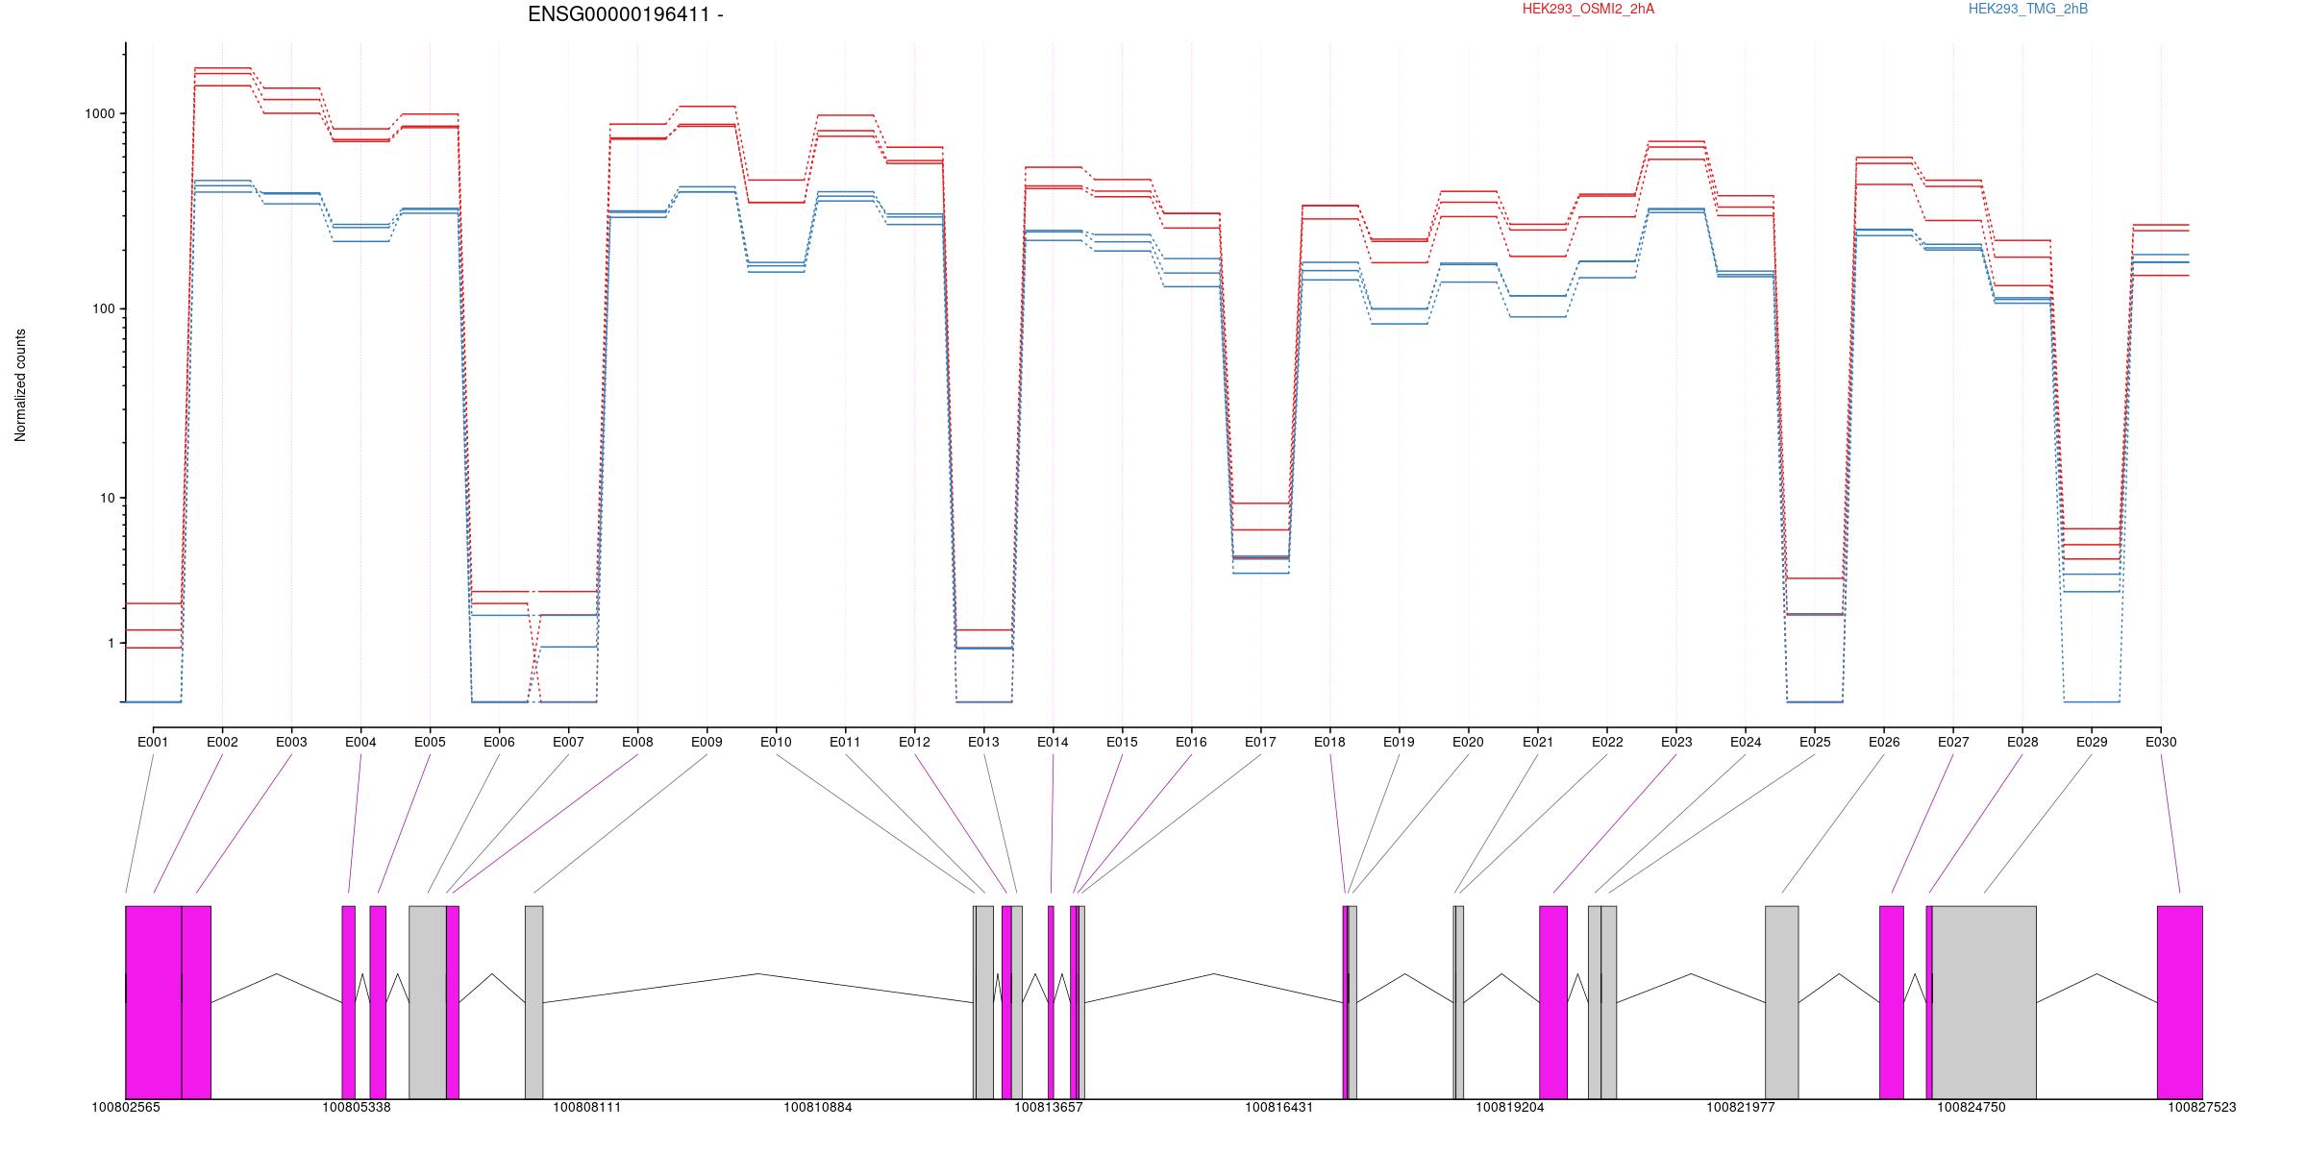
Task: Click exon label E016
Action: tap(1191, 742)
